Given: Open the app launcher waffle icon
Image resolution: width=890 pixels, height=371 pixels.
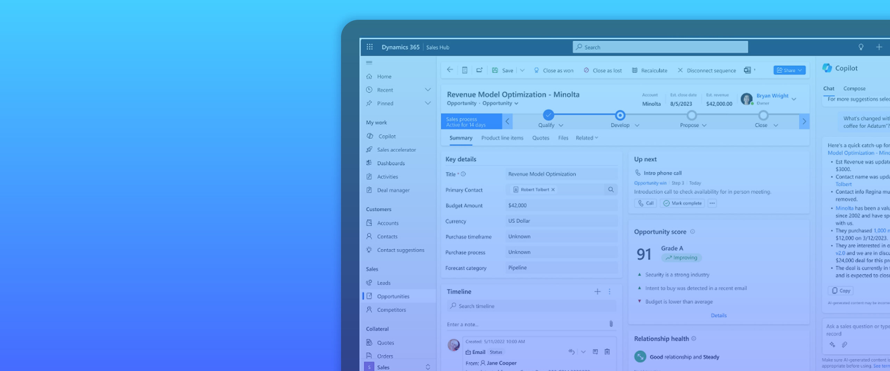Looking at the screenshot, I should 370,47.
